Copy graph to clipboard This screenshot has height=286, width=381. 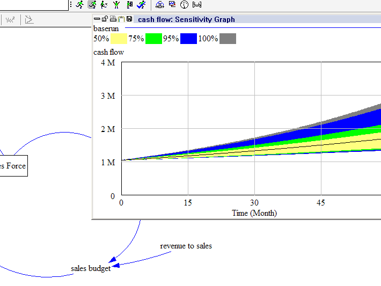[121, 19]
